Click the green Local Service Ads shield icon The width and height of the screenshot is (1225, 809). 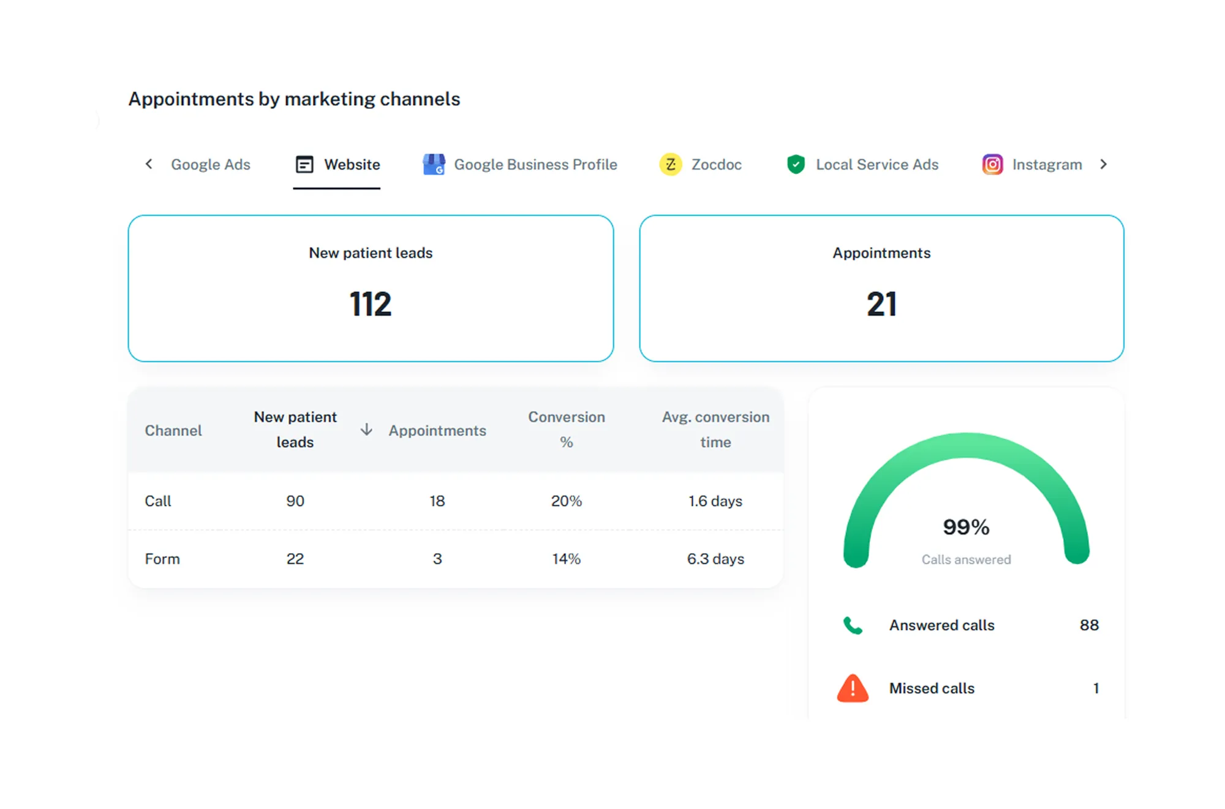point(796,165)
